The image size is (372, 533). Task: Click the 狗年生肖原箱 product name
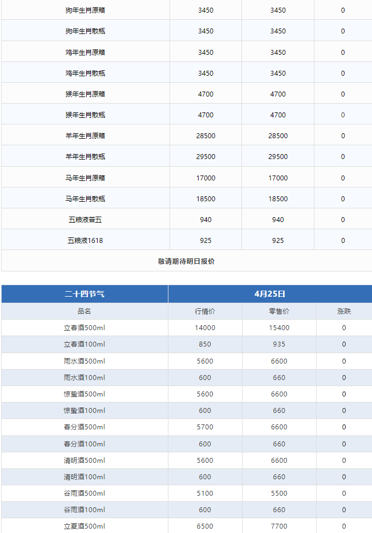tap(85, 10)
